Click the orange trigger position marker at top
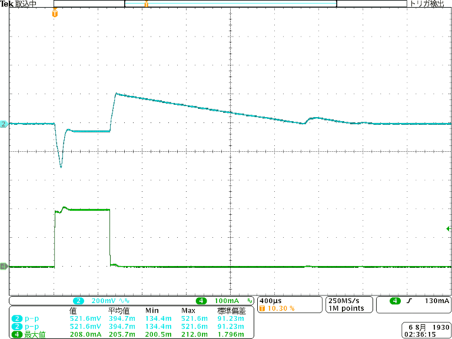452x339 pixels. 55,13
